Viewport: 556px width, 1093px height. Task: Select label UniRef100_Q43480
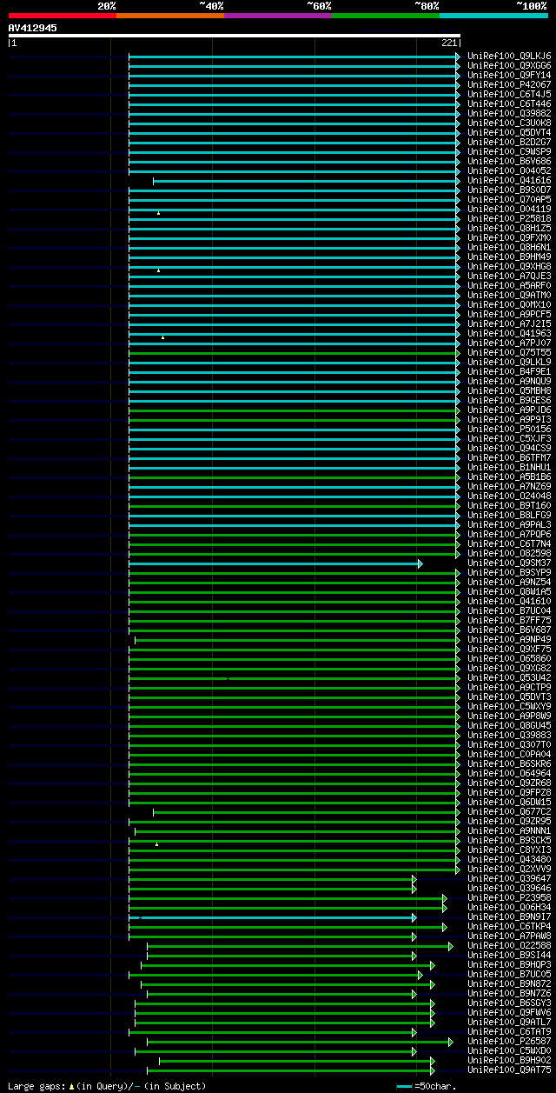[x=509, y=859]
